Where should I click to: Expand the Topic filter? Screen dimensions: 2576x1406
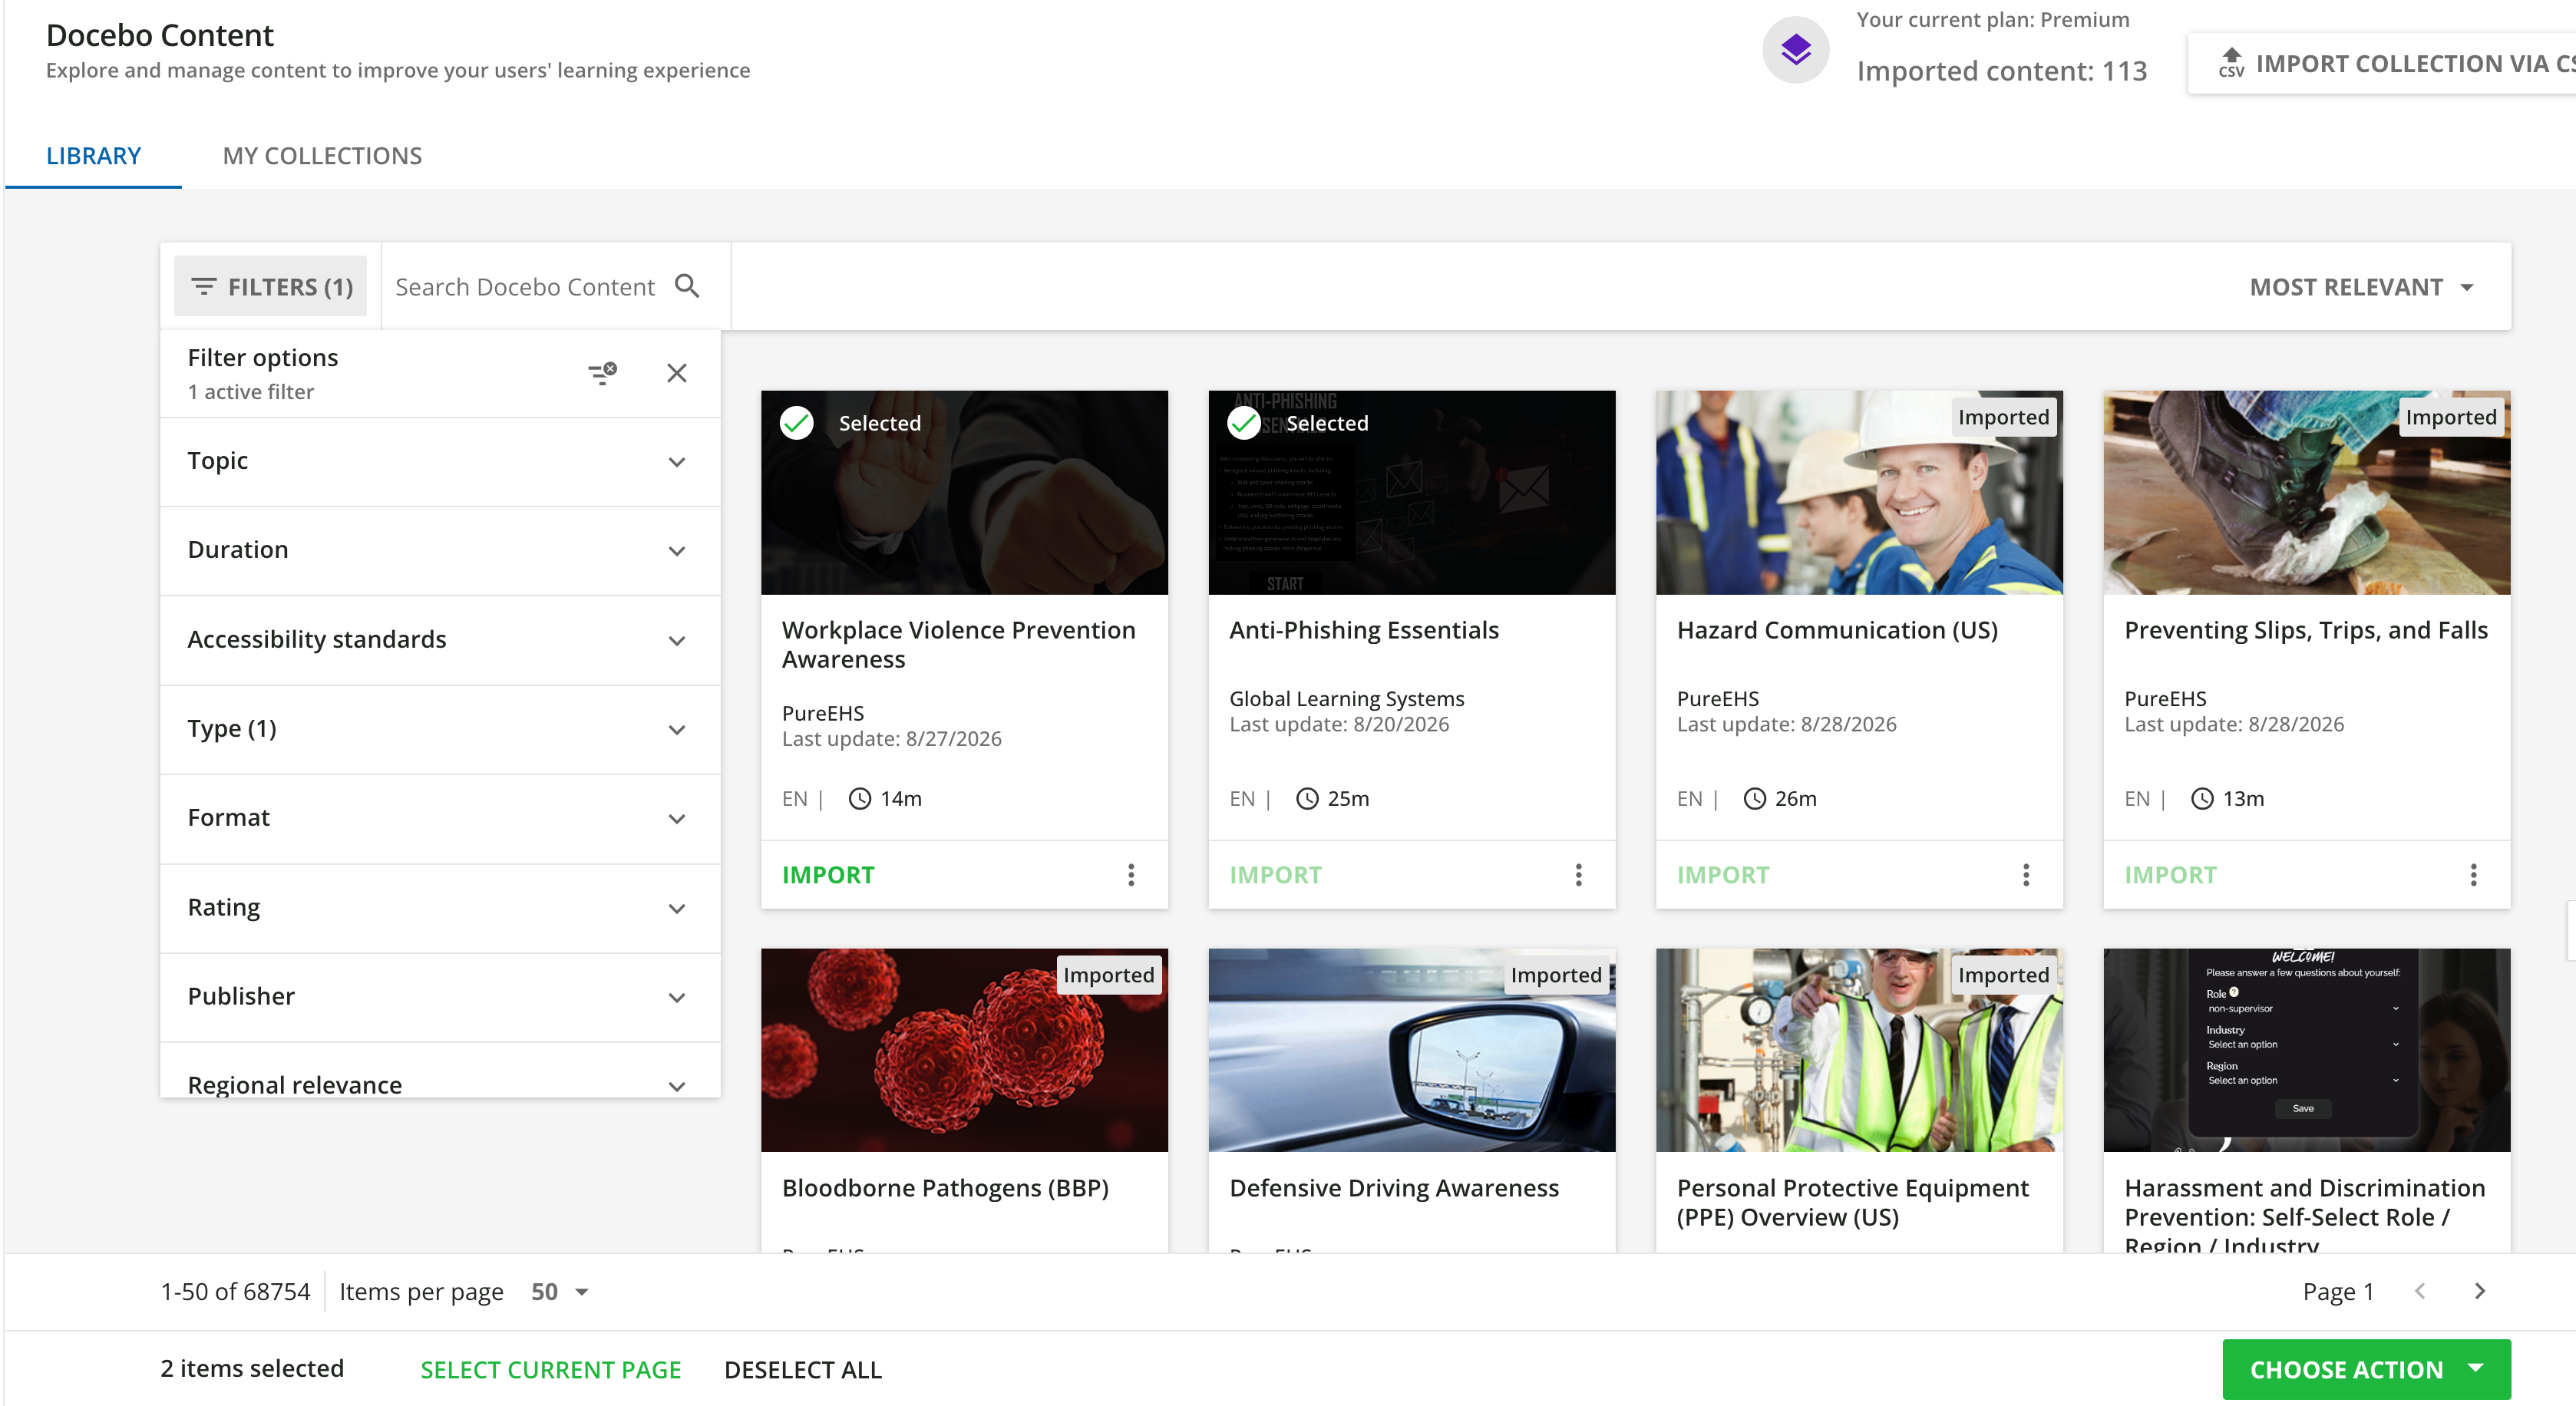tap(440, 461)
